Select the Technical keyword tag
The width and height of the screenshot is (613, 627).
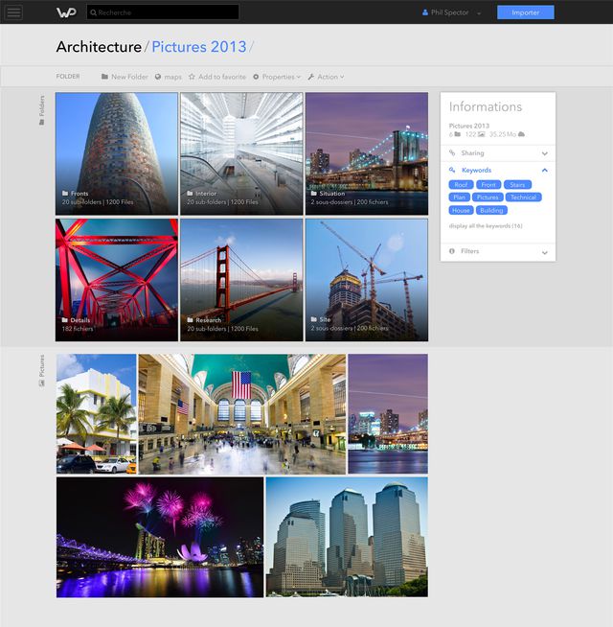tap(524, 197)
